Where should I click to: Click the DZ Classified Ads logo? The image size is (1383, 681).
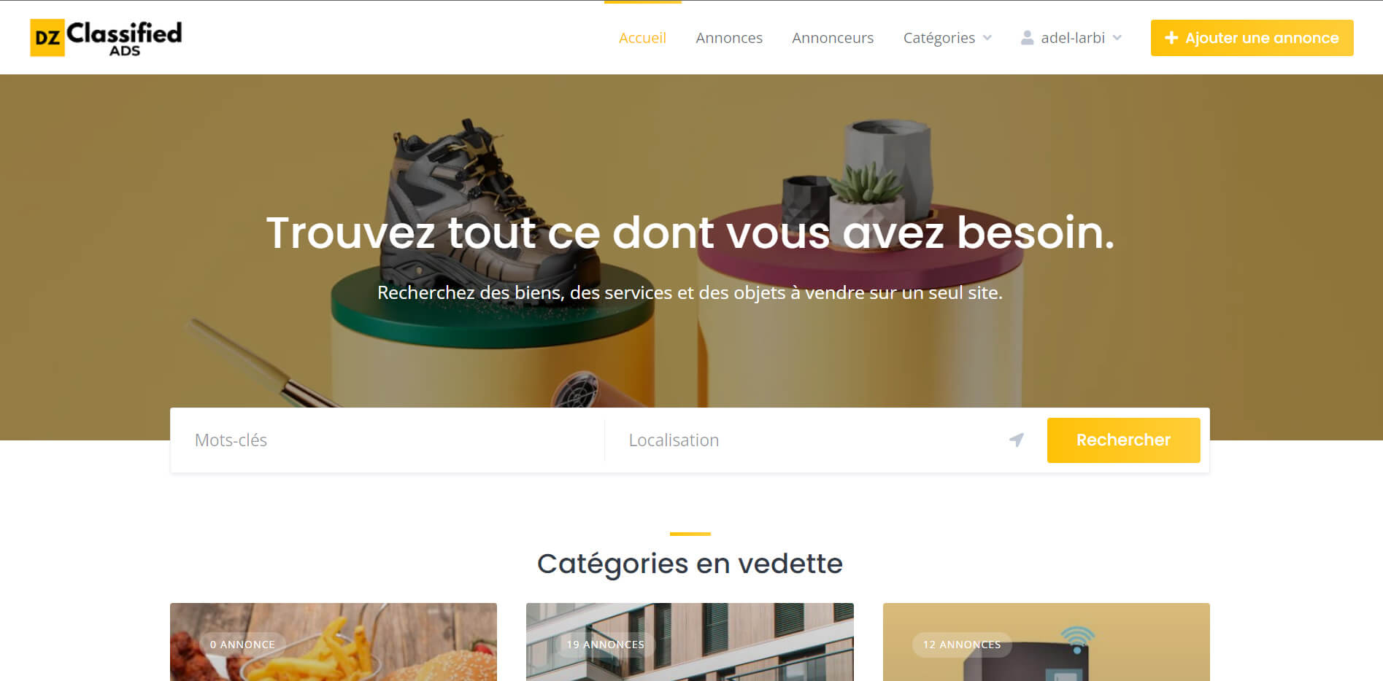click(106, 38)
